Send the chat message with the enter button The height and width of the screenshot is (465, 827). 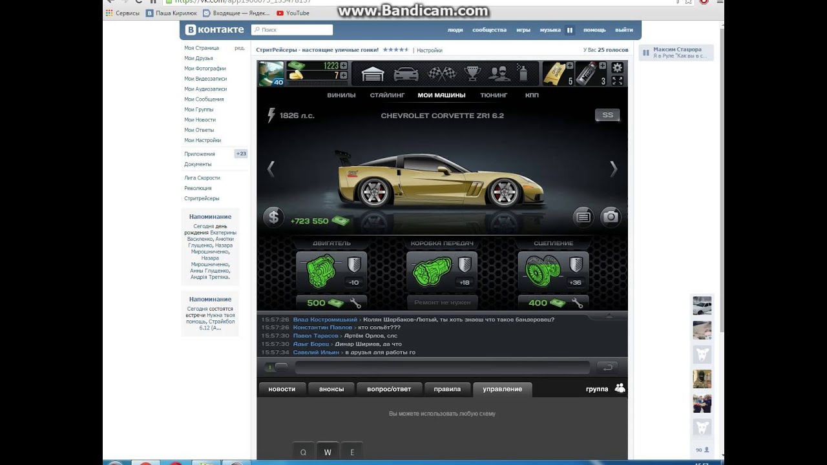point(607,367)
